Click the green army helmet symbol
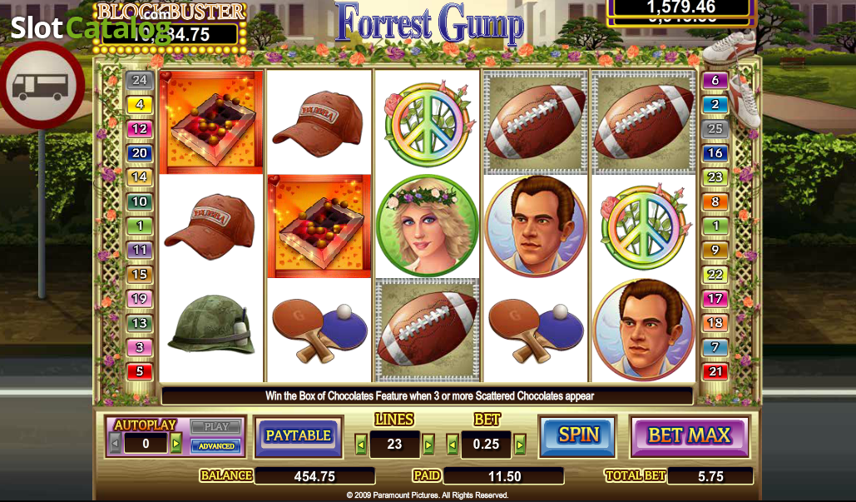The width and height of the screenshot is (856, 502). [211, 325]
